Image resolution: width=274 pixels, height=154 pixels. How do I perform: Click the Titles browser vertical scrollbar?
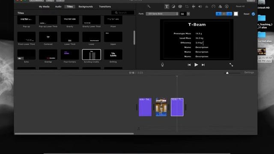[134, 38]
